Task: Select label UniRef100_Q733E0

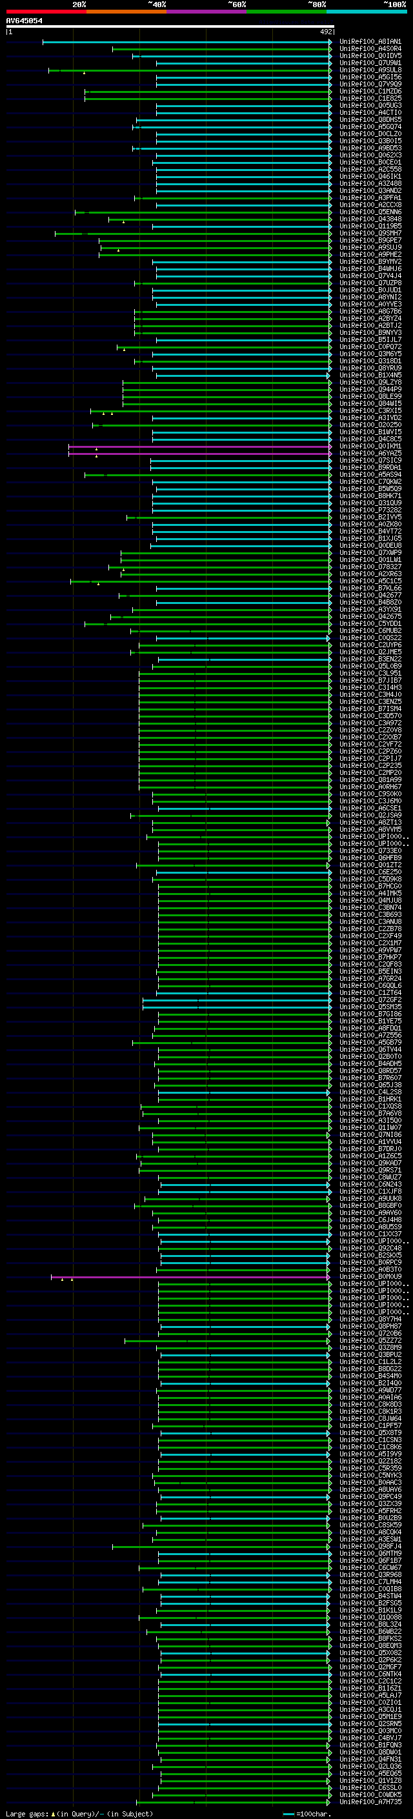Action: [x=370, y=851]
